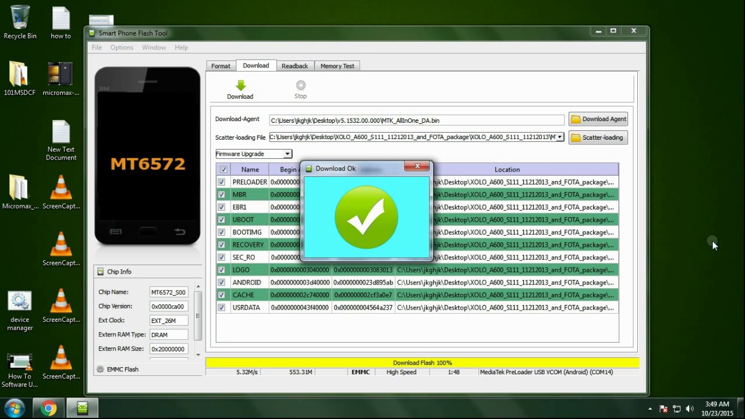Switch to the Format tab
The width and height of the screenshot is (745, 419).
(x=221, y=66)
